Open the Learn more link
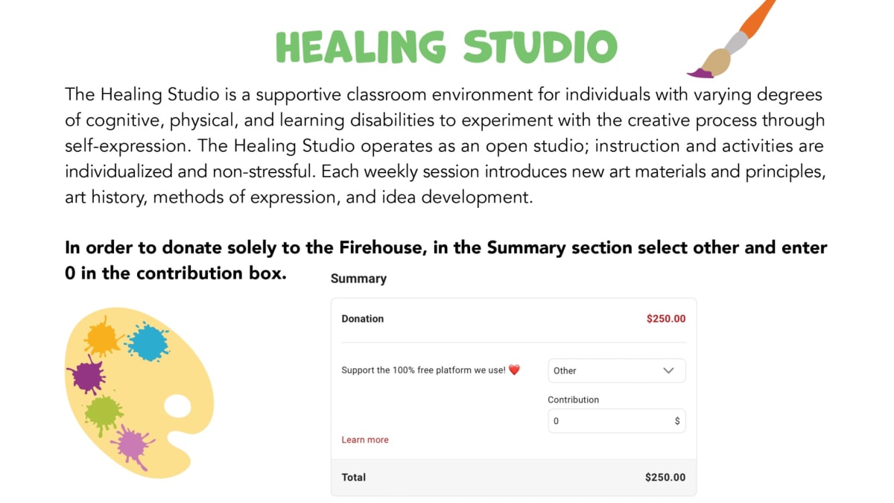The width and height of the screenshot is (894, 503). click(x=365, y=440)
